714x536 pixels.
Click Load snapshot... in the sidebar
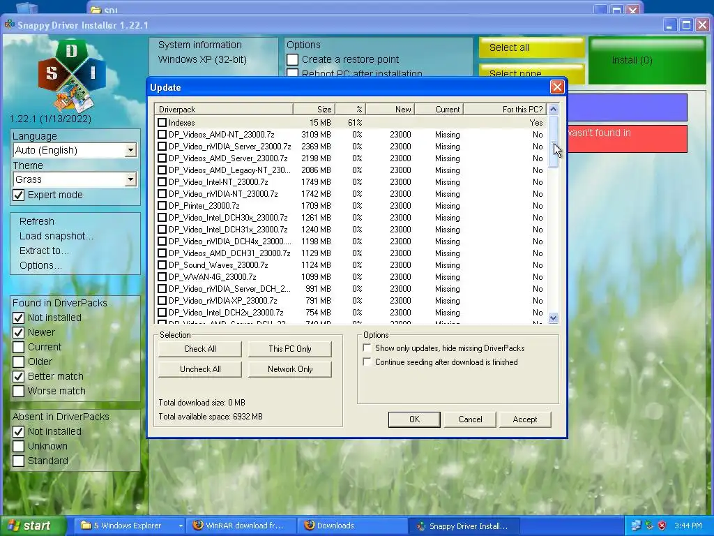[56, 236]
